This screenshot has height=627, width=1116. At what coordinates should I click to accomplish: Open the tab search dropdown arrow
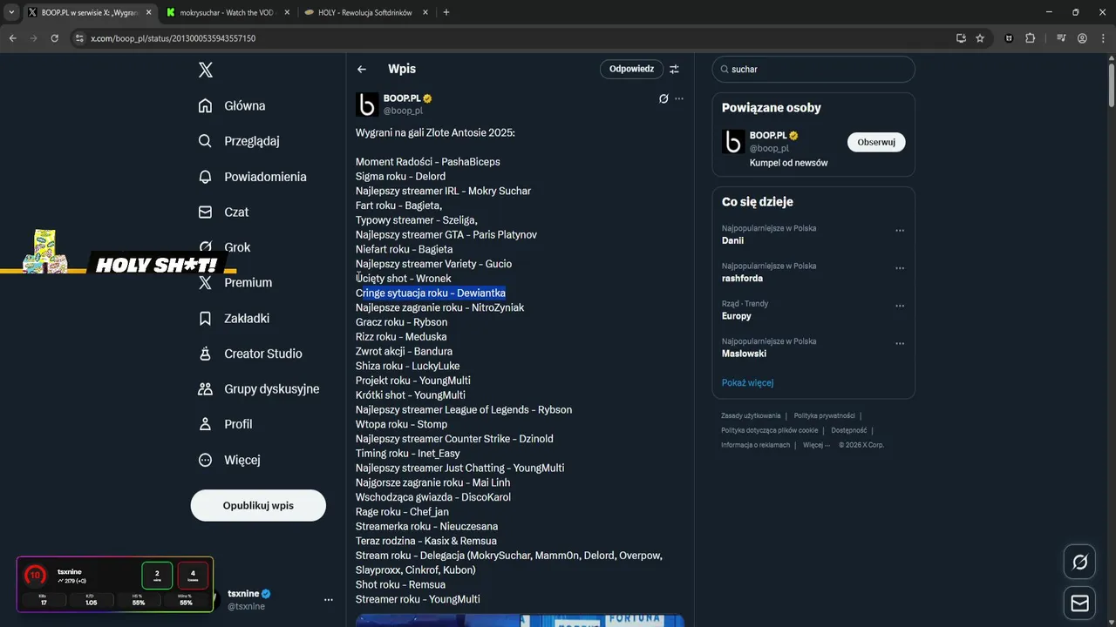click(11, 12)
